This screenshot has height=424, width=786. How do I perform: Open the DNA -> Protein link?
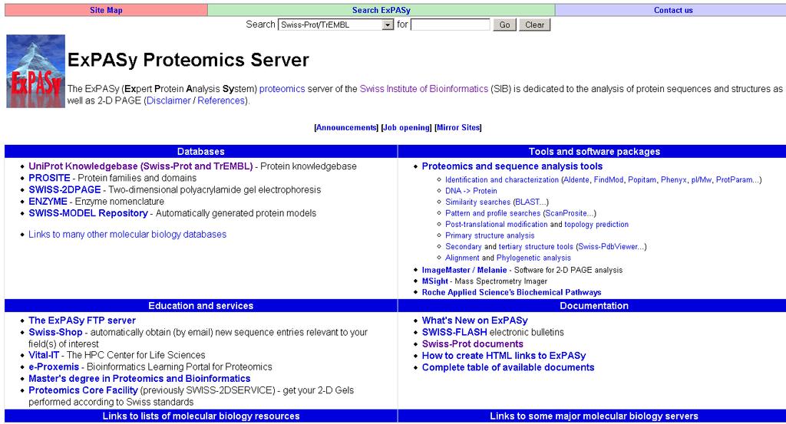471,191
